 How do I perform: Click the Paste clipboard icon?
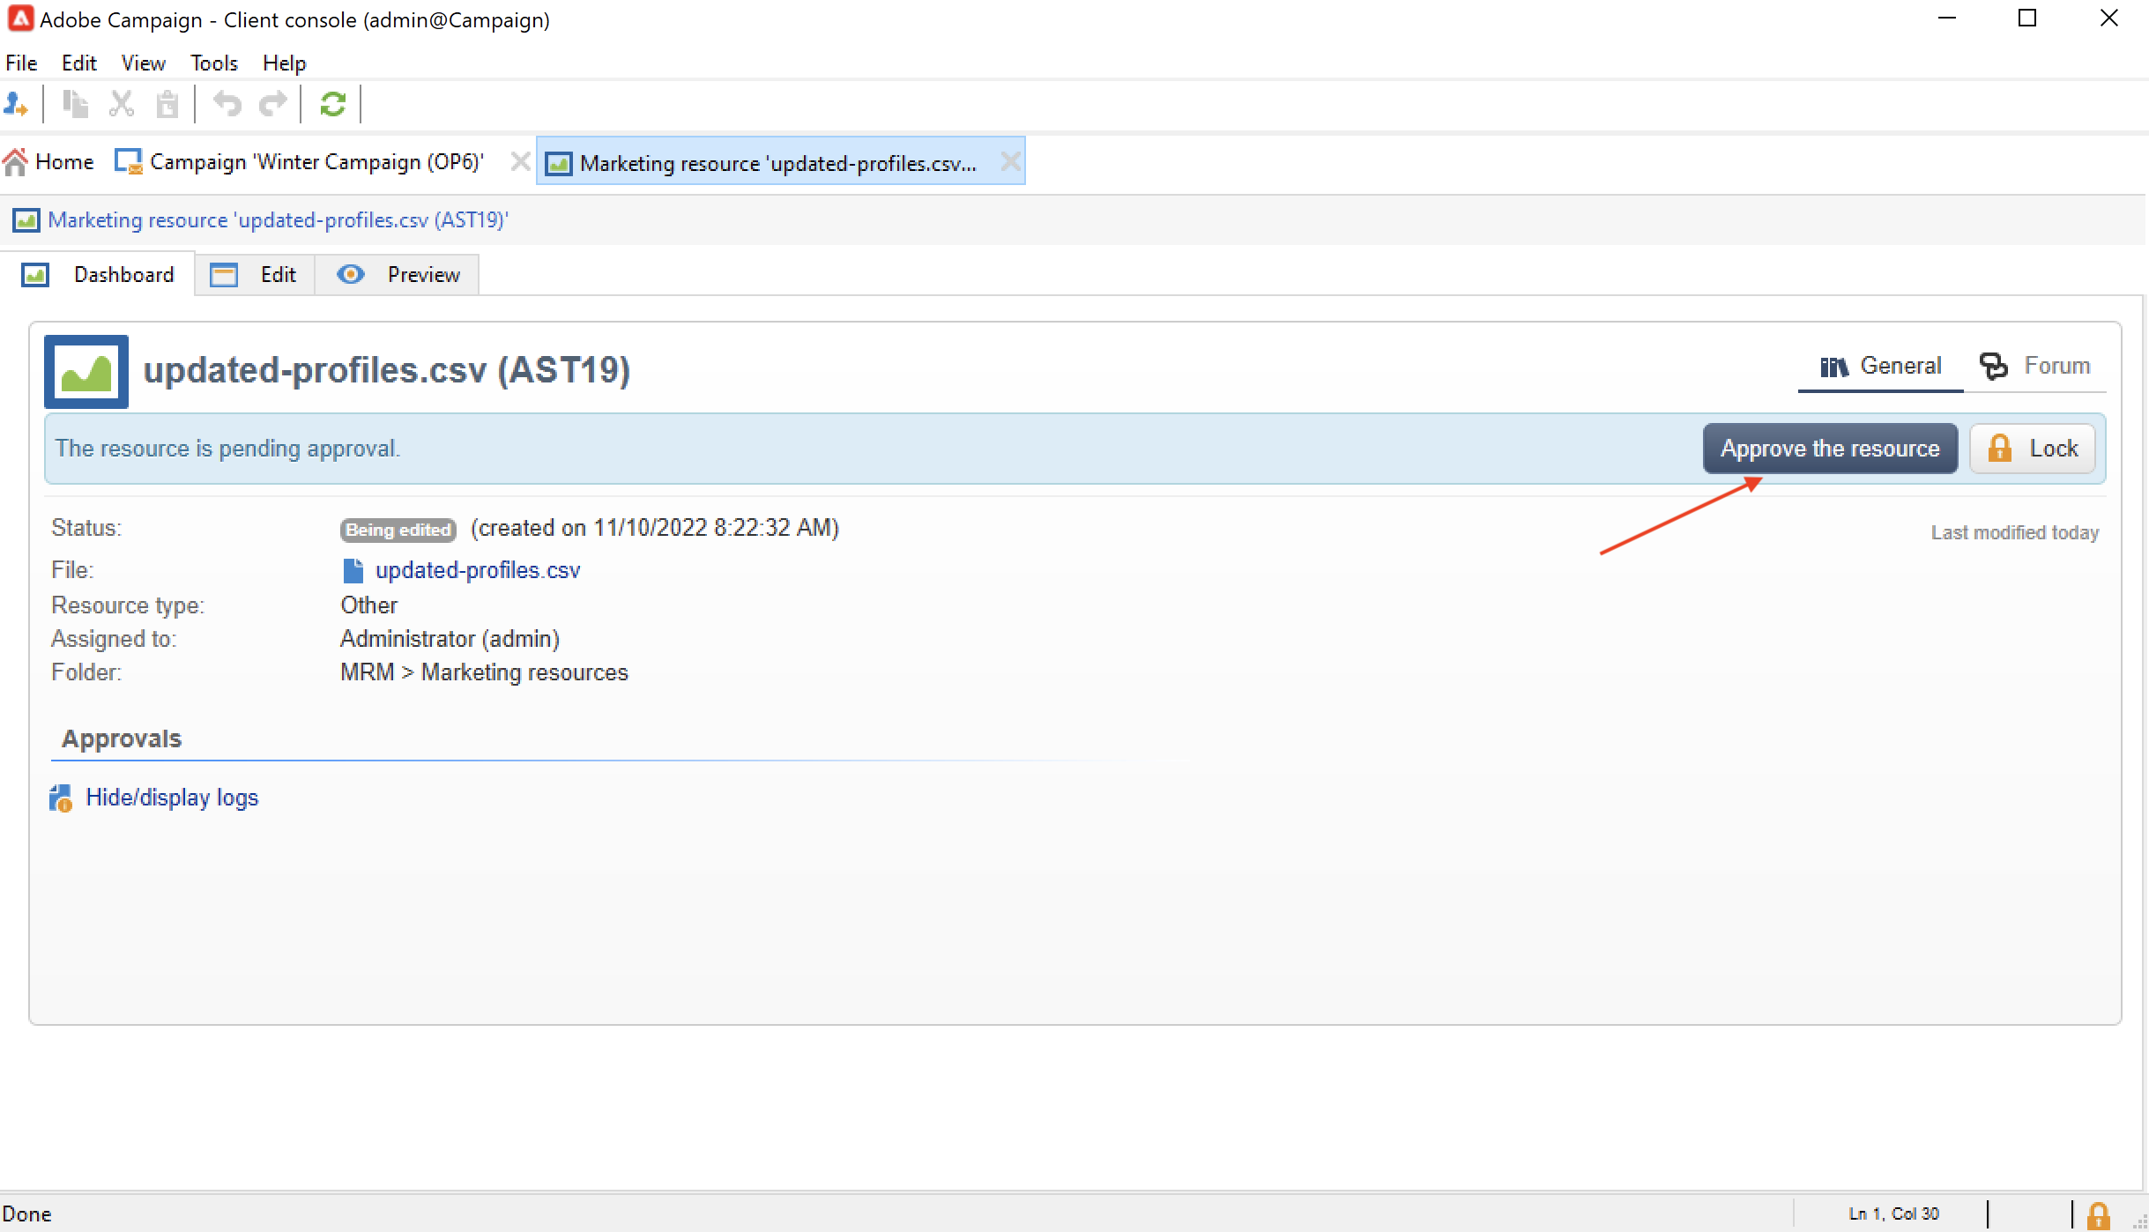pos(167,105)
